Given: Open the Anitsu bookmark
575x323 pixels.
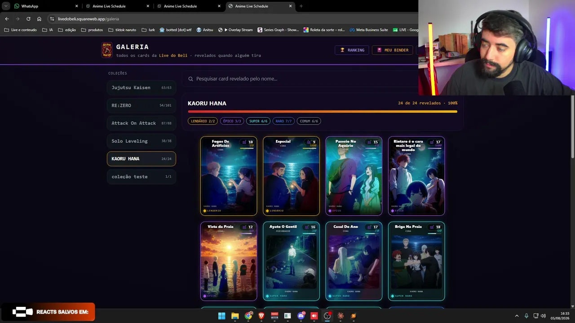Looking at the screenshot, I should (x=205, y=30).
